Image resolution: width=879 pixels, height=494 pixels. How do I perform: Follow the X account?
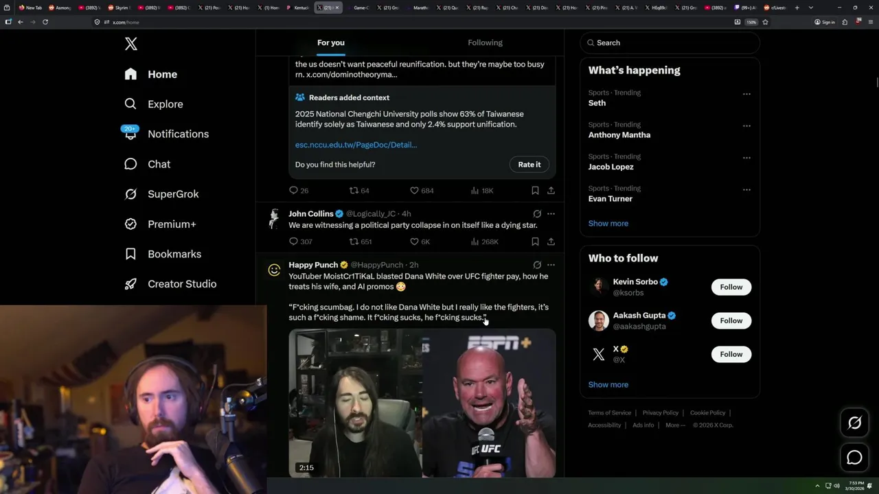(731, 354)
